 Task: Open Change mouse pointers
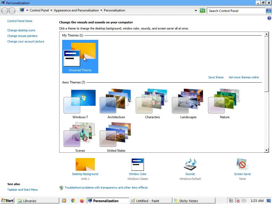click(22, 36)
